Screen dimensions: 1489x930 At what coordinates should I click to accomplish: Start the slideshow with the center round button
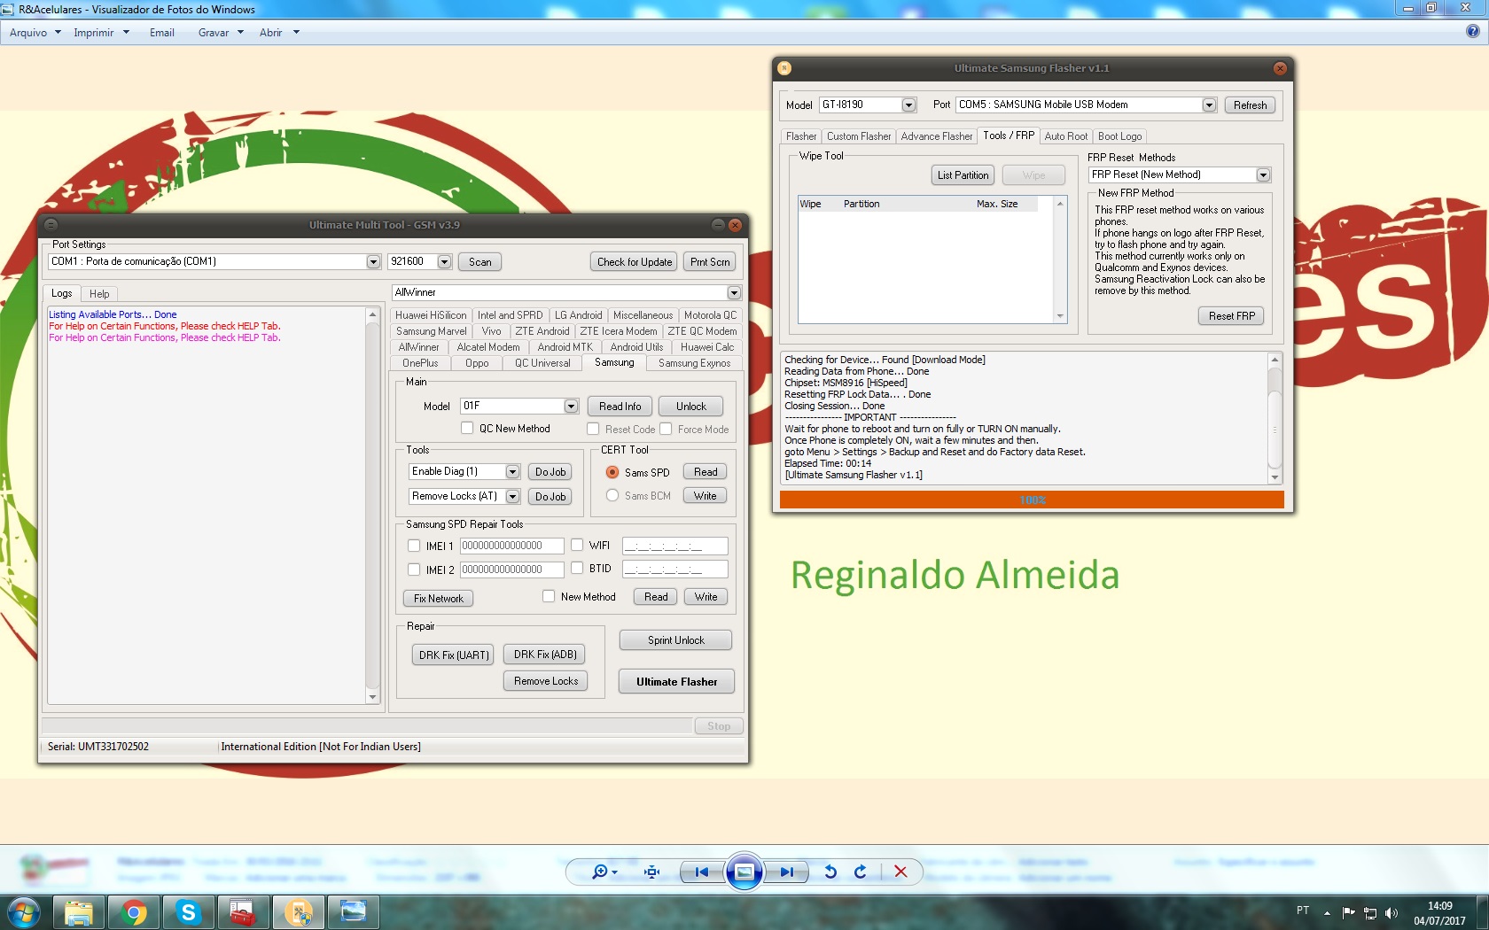coord(744,872)
